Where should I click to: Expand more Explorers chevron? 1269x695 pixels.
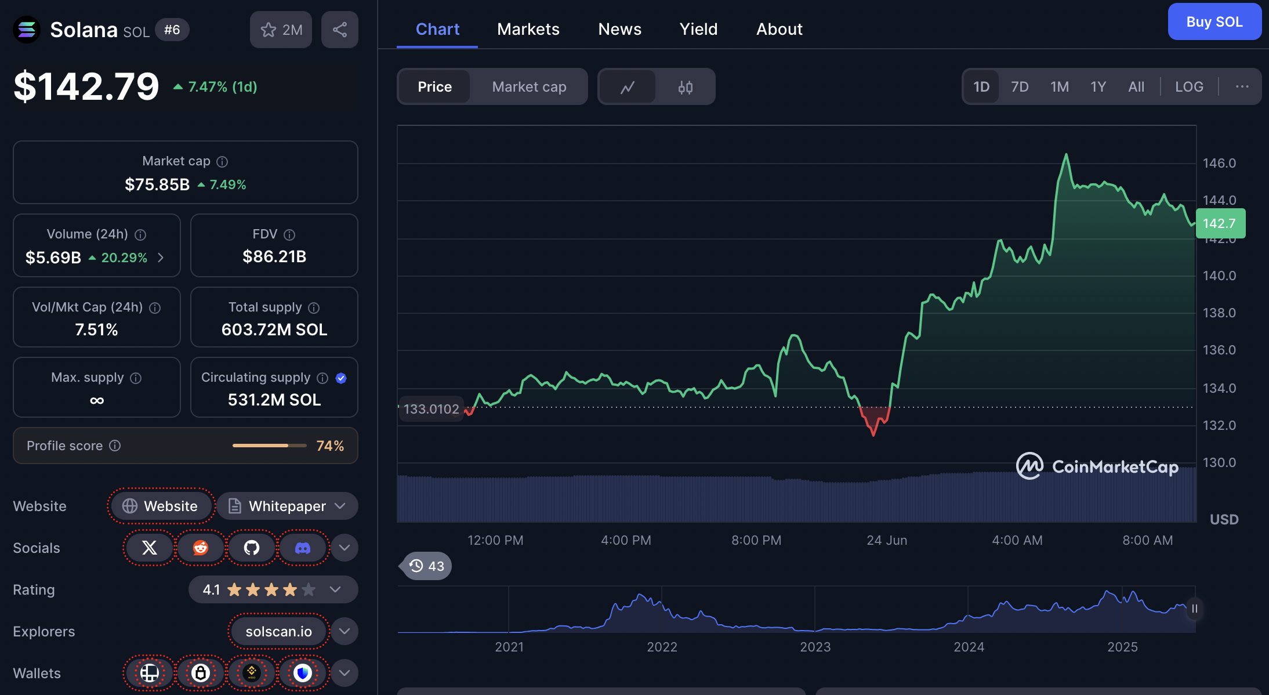(345, 631)
